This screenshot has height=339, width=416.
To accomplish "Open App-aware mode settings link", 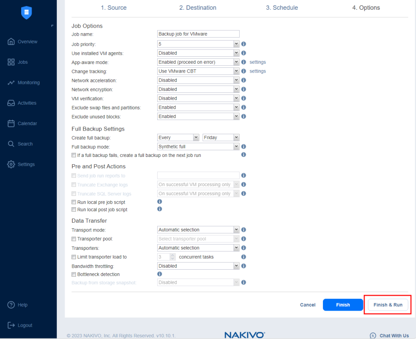I will tap(258, 62).
